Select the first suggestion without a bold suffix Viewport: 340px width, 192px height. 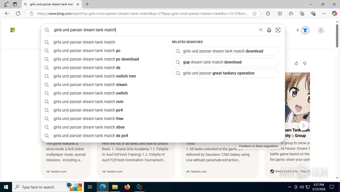84,42
